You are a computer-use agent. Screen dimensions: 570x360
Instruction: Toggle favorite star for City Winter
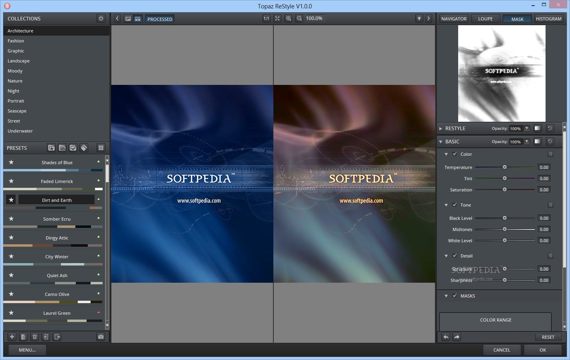[x=11, y=256]
